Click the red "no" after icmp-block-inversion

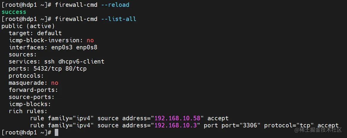click(x=90, y=40)
